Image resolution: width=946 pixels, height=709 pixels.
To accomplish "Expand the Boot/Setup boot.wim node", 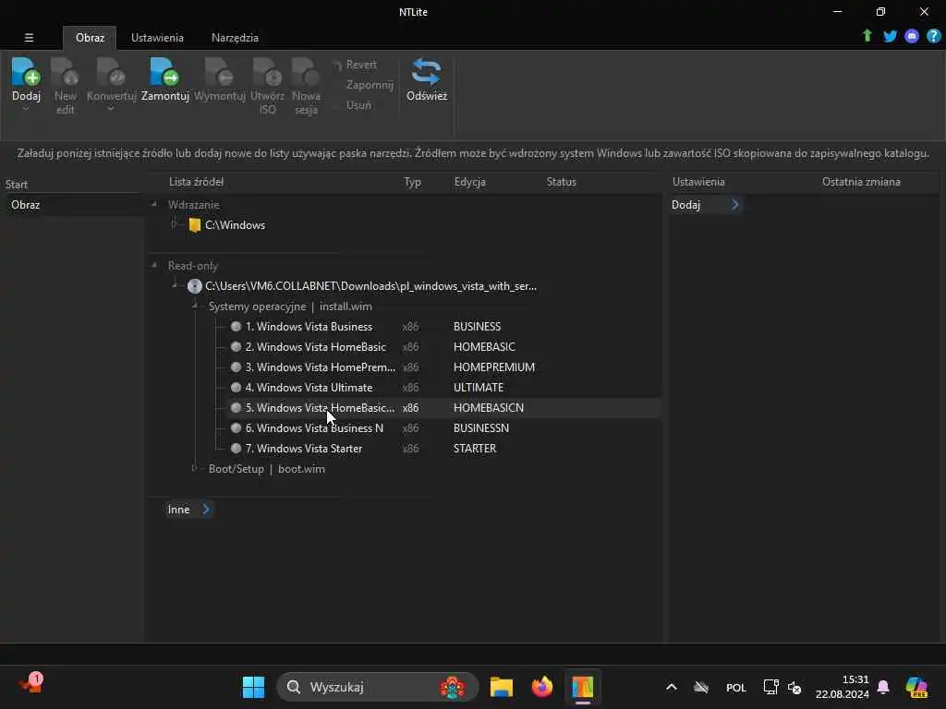I will 194,468.
